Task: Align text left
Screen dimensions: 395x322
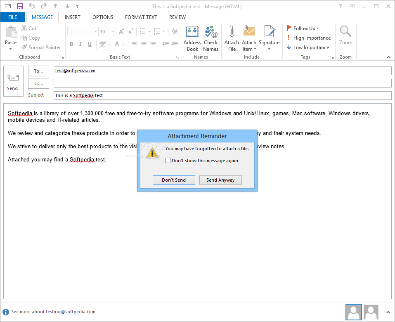Action: [x=134, y=44]
